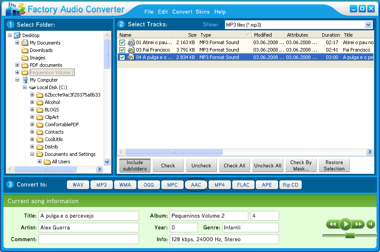Click the Check By Mask button
380x252 pixels.
(x=301, y=166)
